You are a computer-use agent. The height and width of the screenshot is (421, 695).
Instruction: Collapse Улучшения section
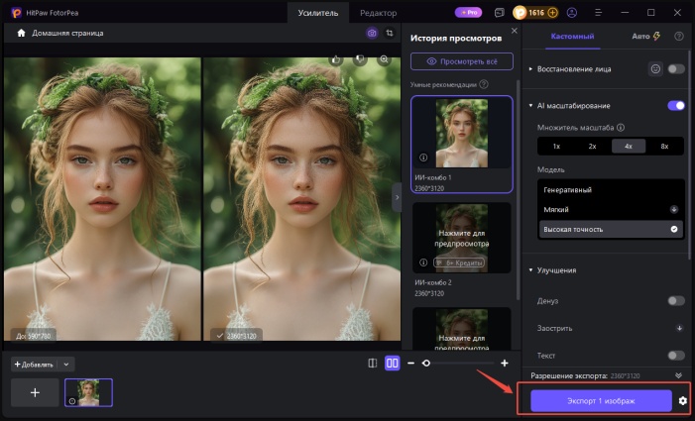[x=530, y=270]
